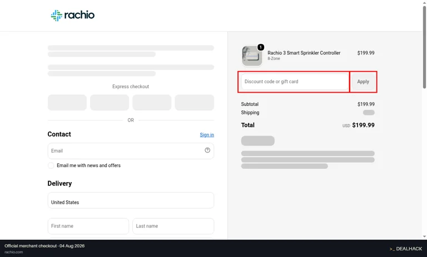Screen dimensions: 427x257
Task: Click the Contact section heading
Action: point(59,134)
